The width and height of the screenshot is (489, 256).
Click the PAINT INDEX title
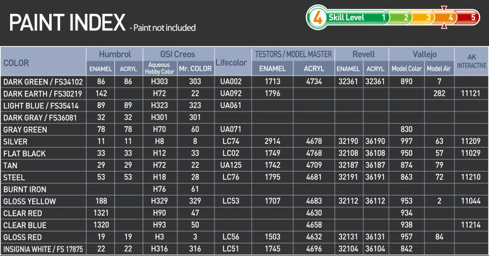coord(68,23)
